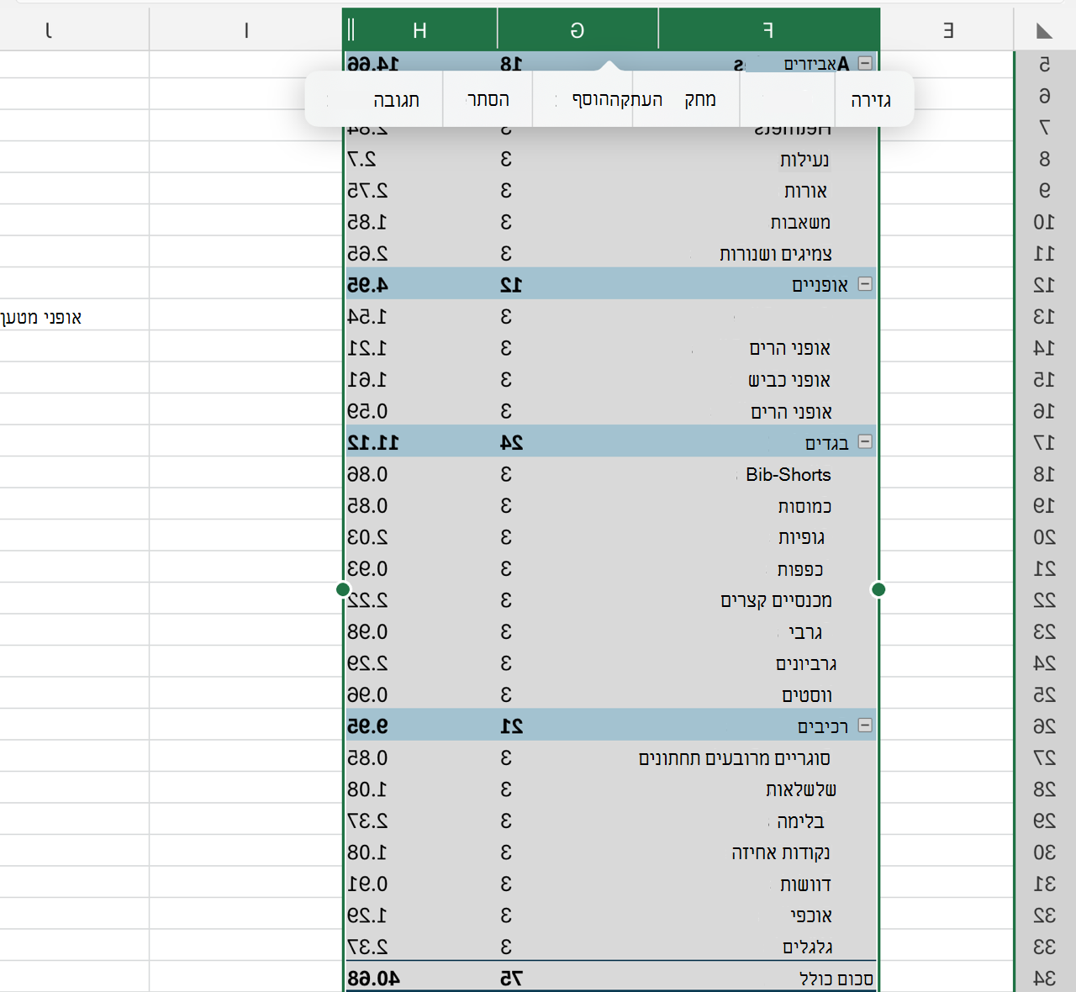Screen dimensions: 1076x992
Task: Select column header I
Action: pyautogui.click(x=246, y=29)
